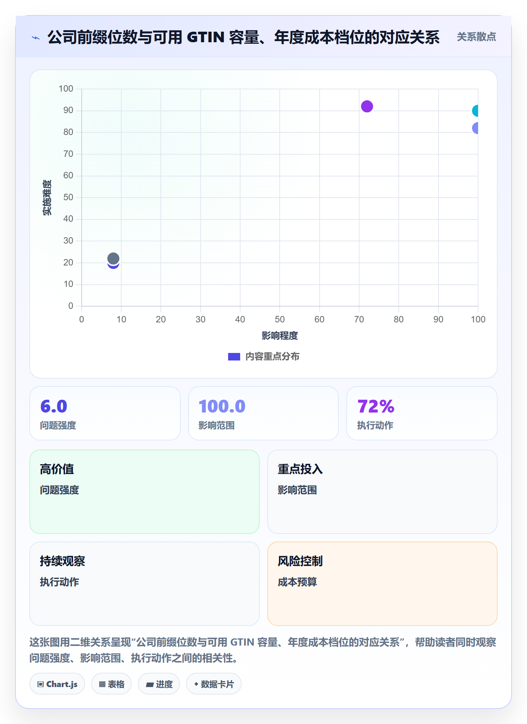Click the purple scatter point near 72
Image resolution: width=527 pixels, height=724 pixels.
click(x=367, y=106)
